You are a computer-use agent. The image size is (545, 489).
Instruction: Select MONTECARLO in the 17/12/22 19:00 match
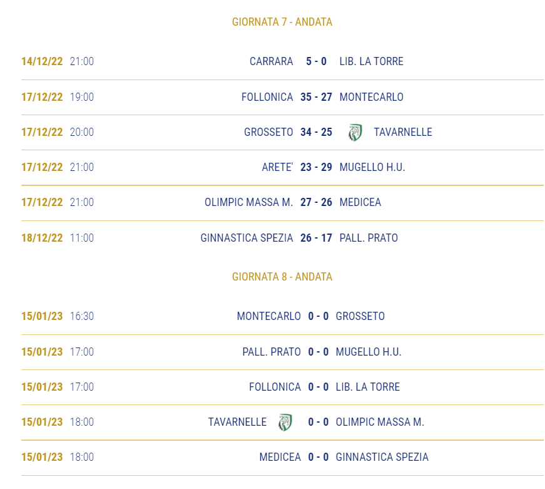click(371, 97)
